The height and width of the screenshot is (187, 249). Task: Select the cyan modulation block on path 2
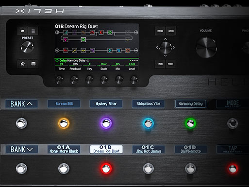[x=110, y=51]
